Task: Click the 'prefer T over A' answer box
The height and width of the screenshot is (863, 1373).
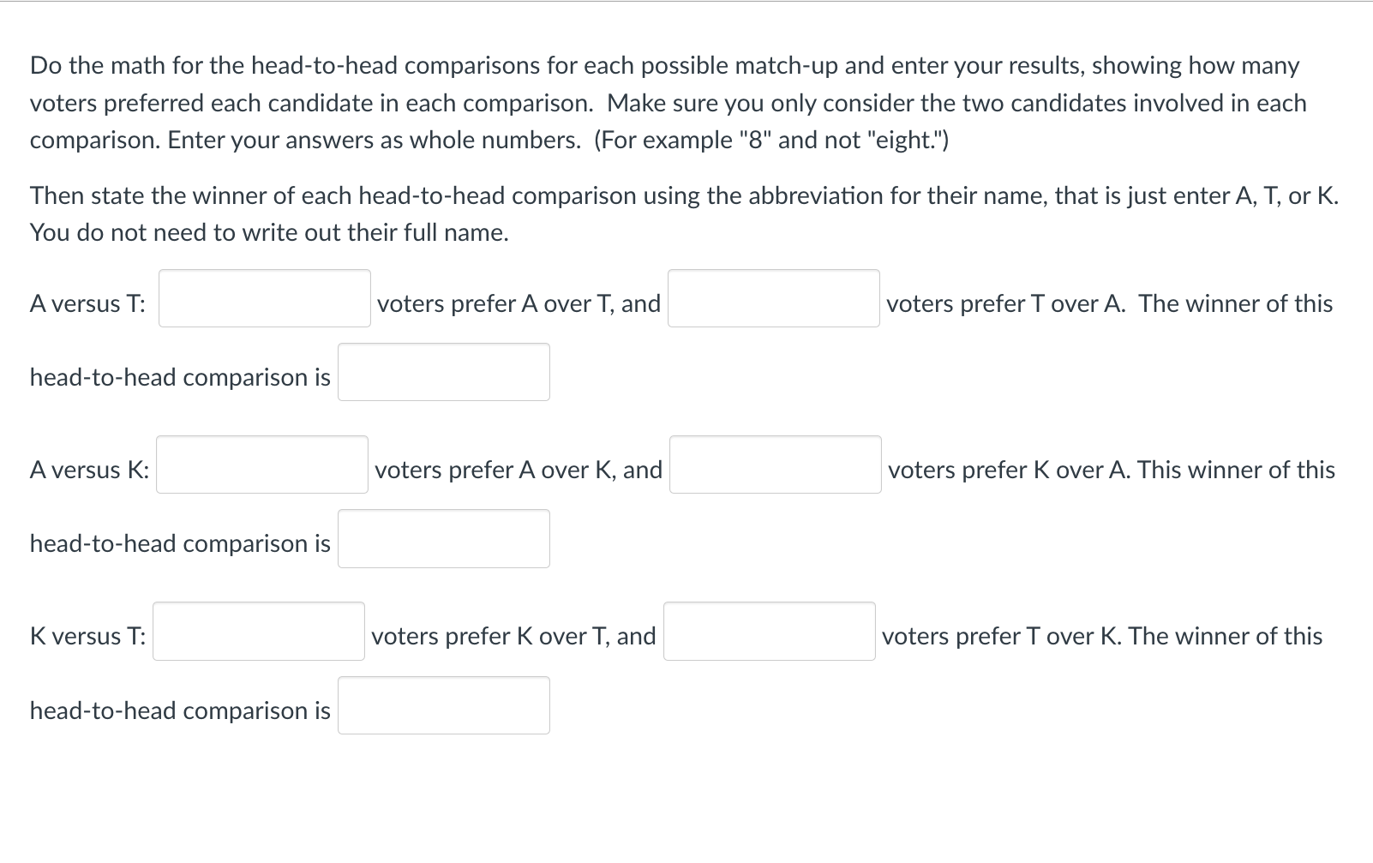Action: 773,298
